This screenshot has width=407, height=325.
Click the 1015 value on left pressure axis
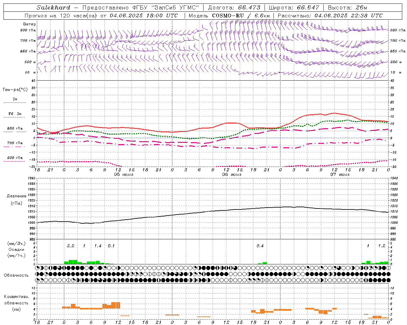pyautogui.click(x=32, y=206)
